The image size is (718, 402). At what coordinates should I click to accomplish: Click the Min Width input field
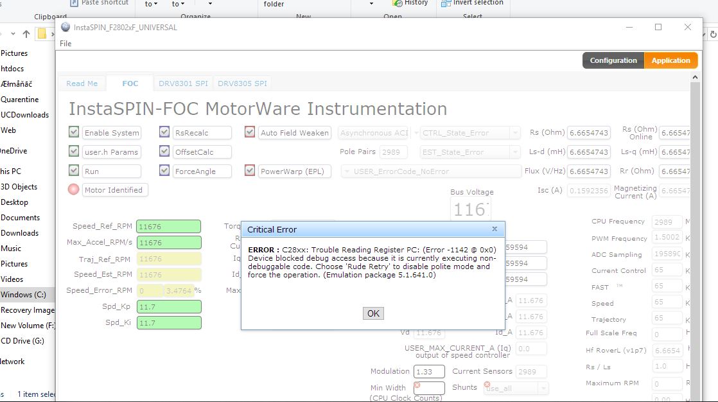point(429,388)
